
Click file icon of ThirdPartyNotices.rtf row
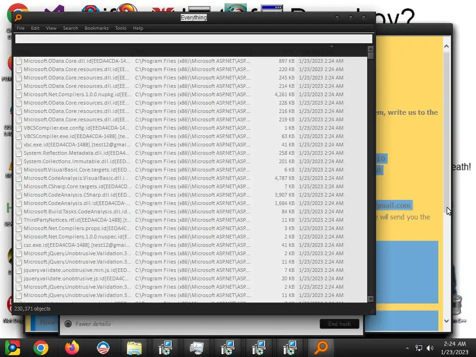pyautogui.click(x=19, y=220)
